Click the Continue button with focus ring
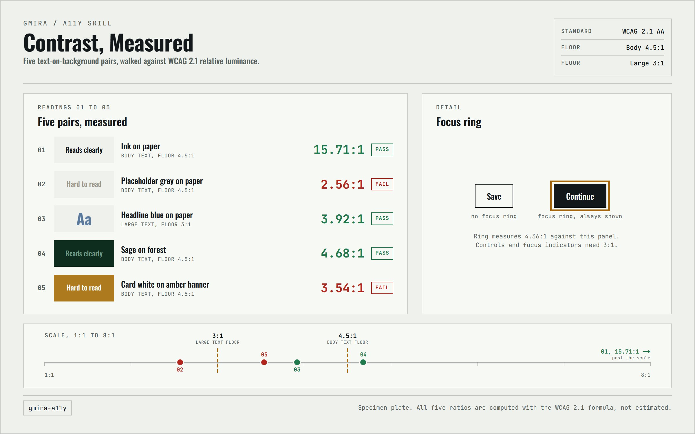The image size is (695, 434). pos(580,196)
